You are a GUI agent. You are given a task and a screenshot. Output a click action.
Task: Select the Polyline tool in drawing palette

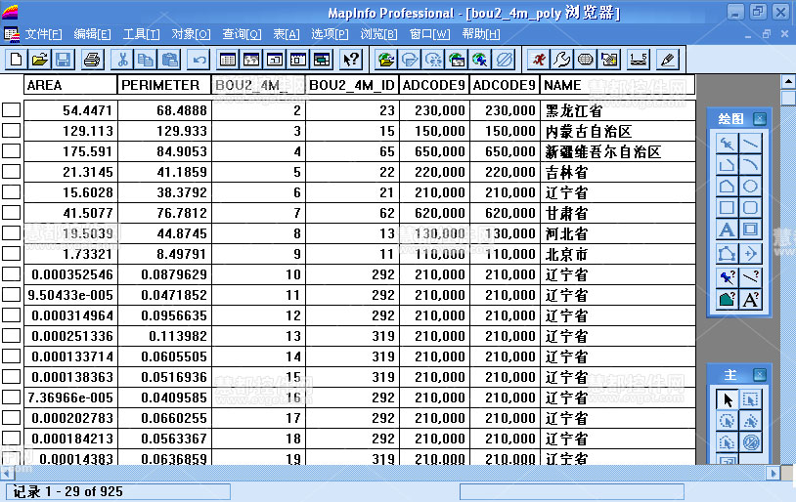pyautogui.click(x=727, y=165)
